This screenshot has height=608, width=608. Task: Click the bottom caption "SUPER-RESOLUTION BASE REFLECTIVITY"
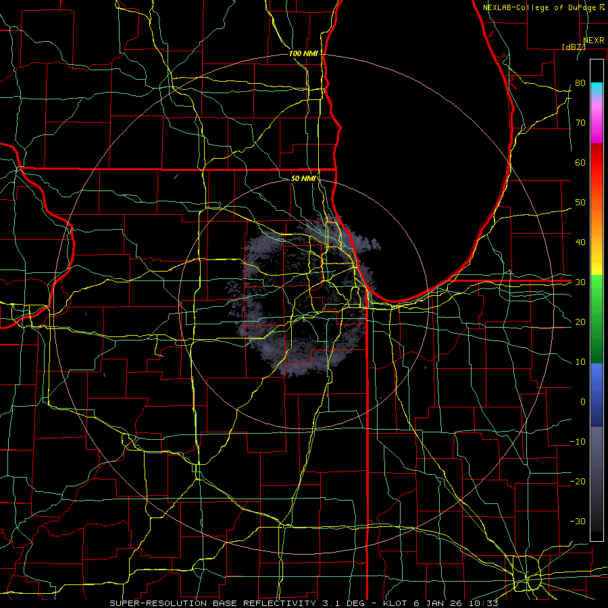(213, 603)
